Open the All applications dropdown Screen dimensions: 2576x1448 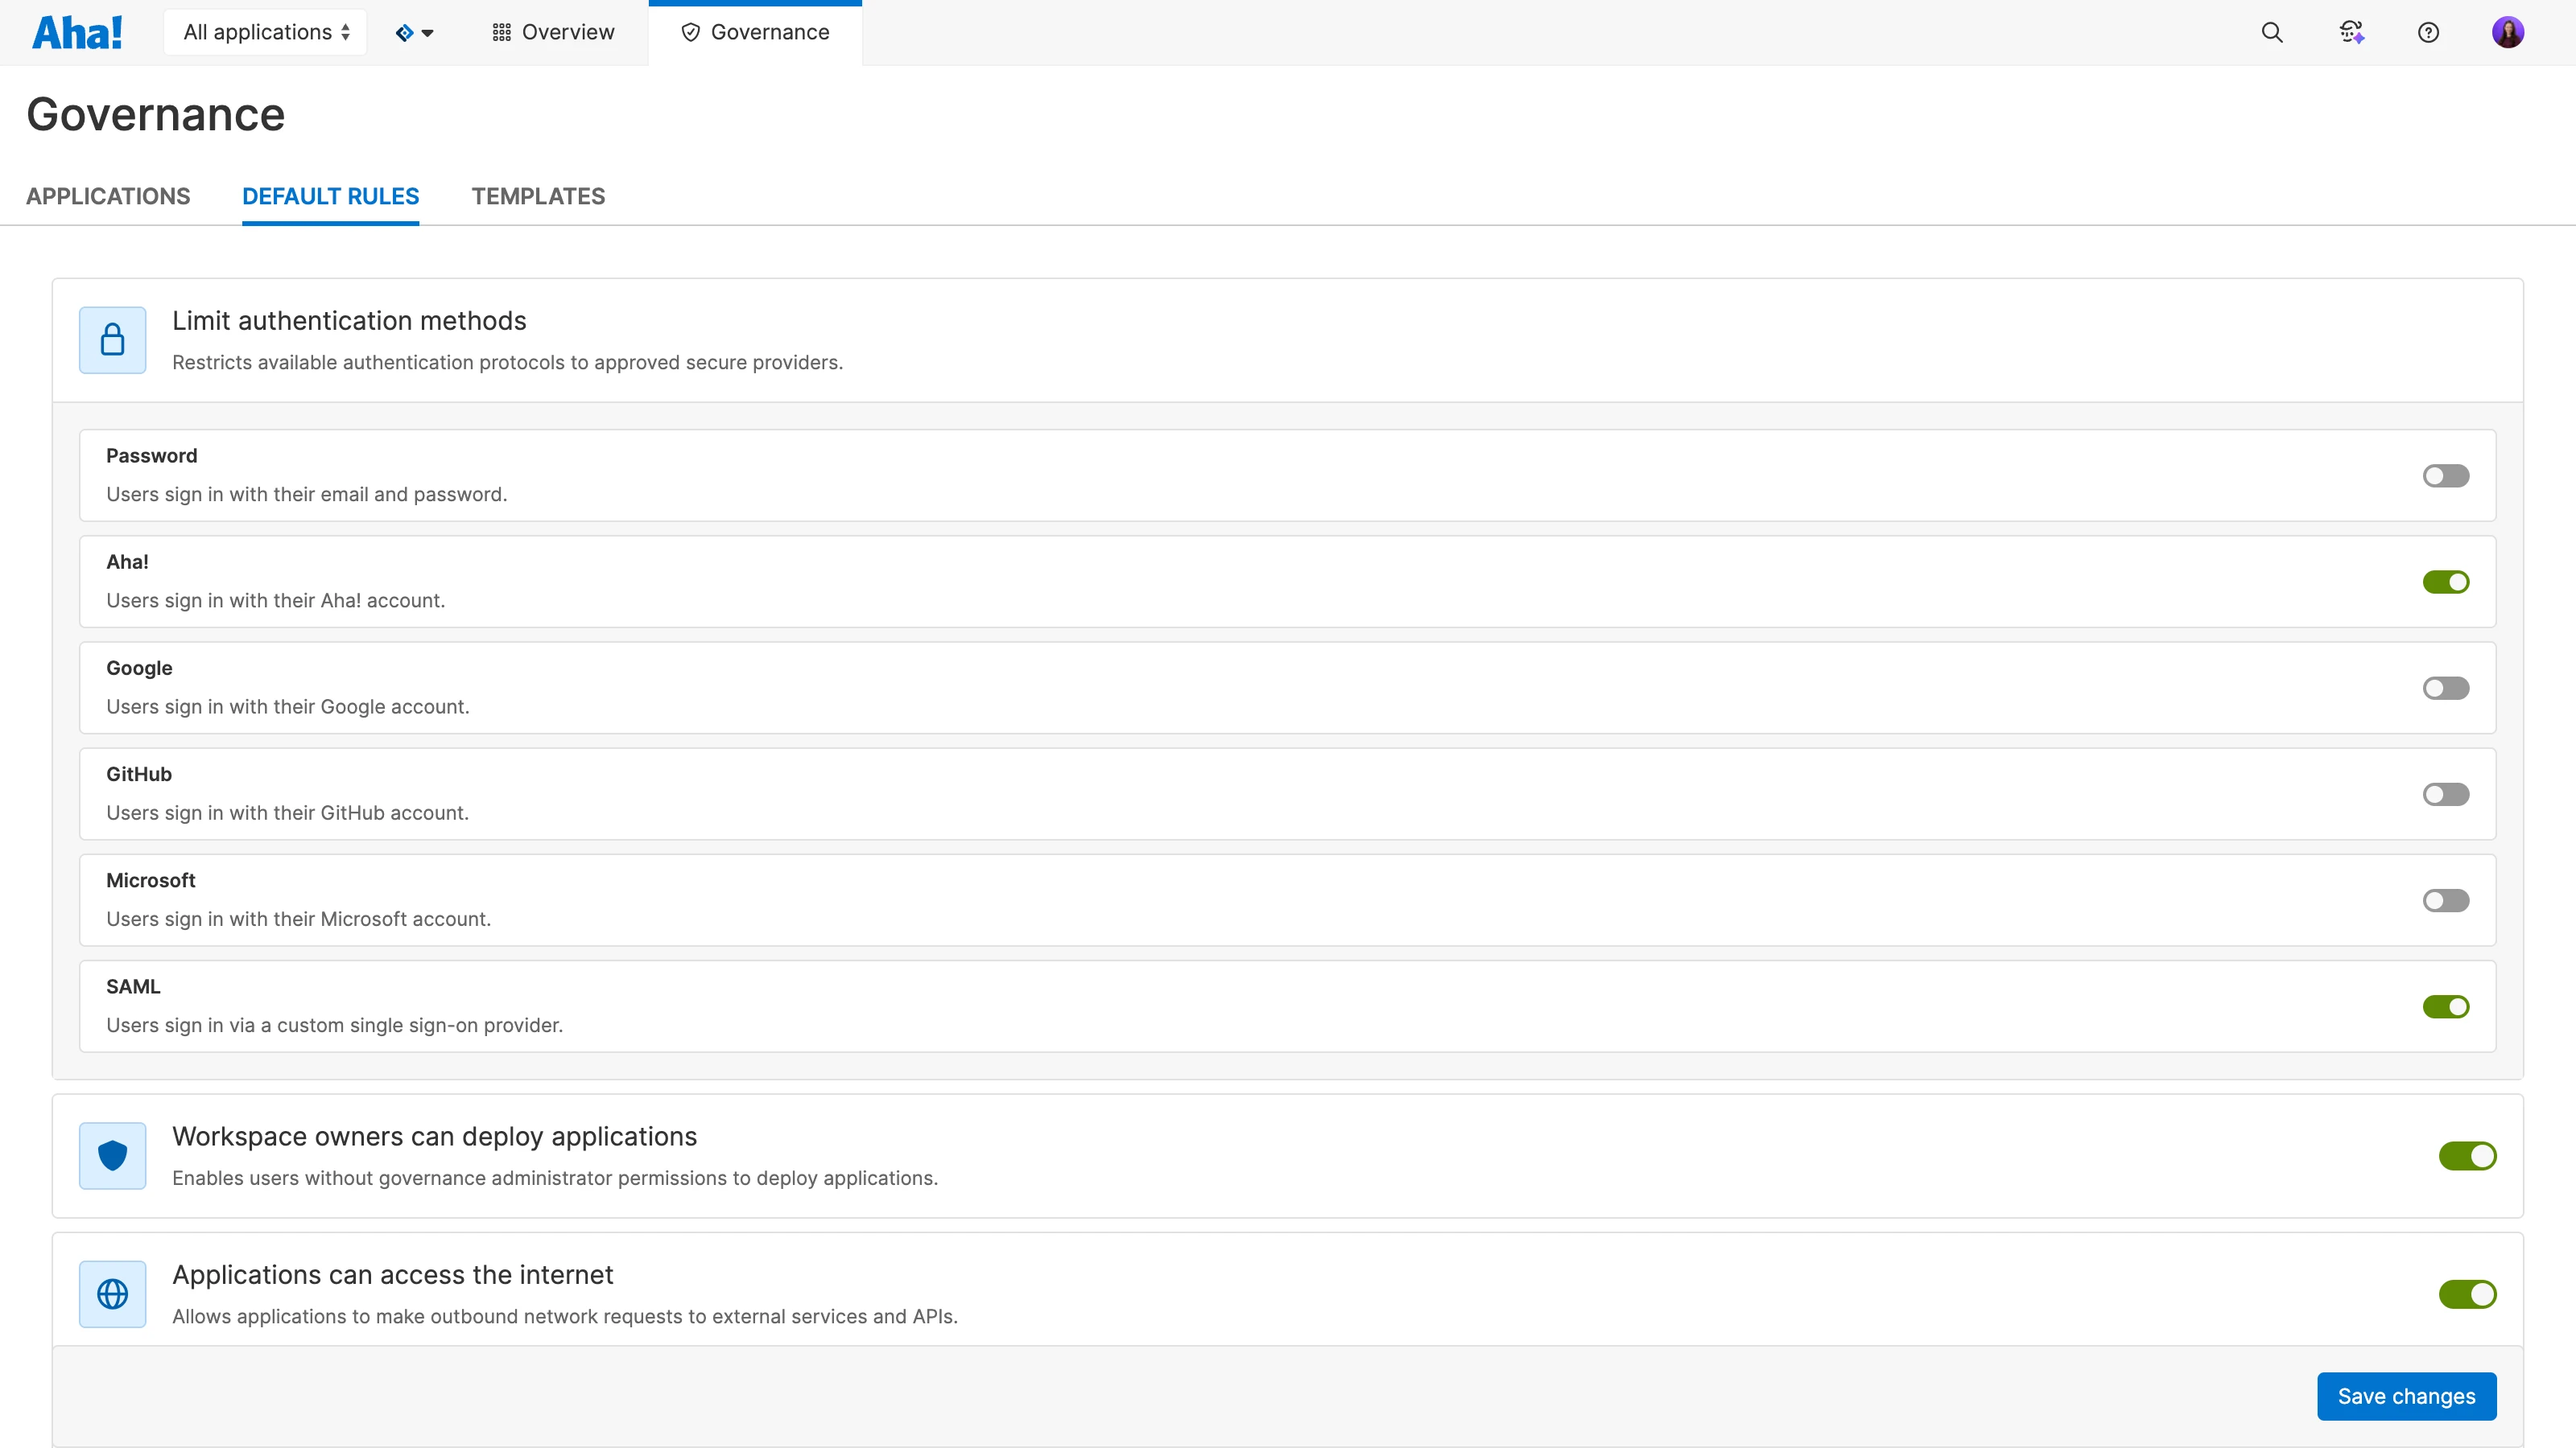pos(265,32)
